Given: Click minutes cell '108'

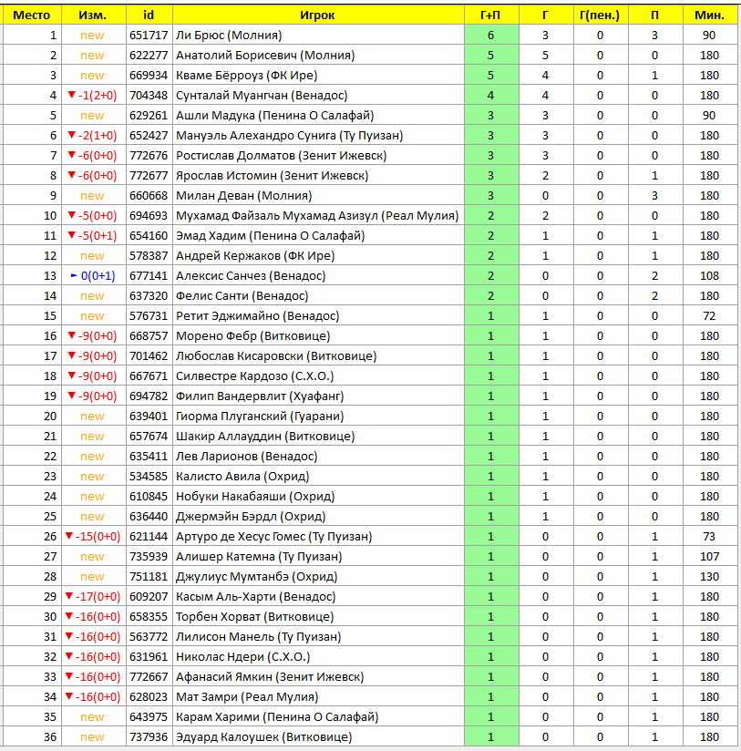Looking at the screenshot, I should tap(710, 276).
